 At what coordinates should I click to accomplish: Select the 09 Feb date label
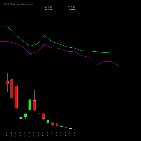43,134
